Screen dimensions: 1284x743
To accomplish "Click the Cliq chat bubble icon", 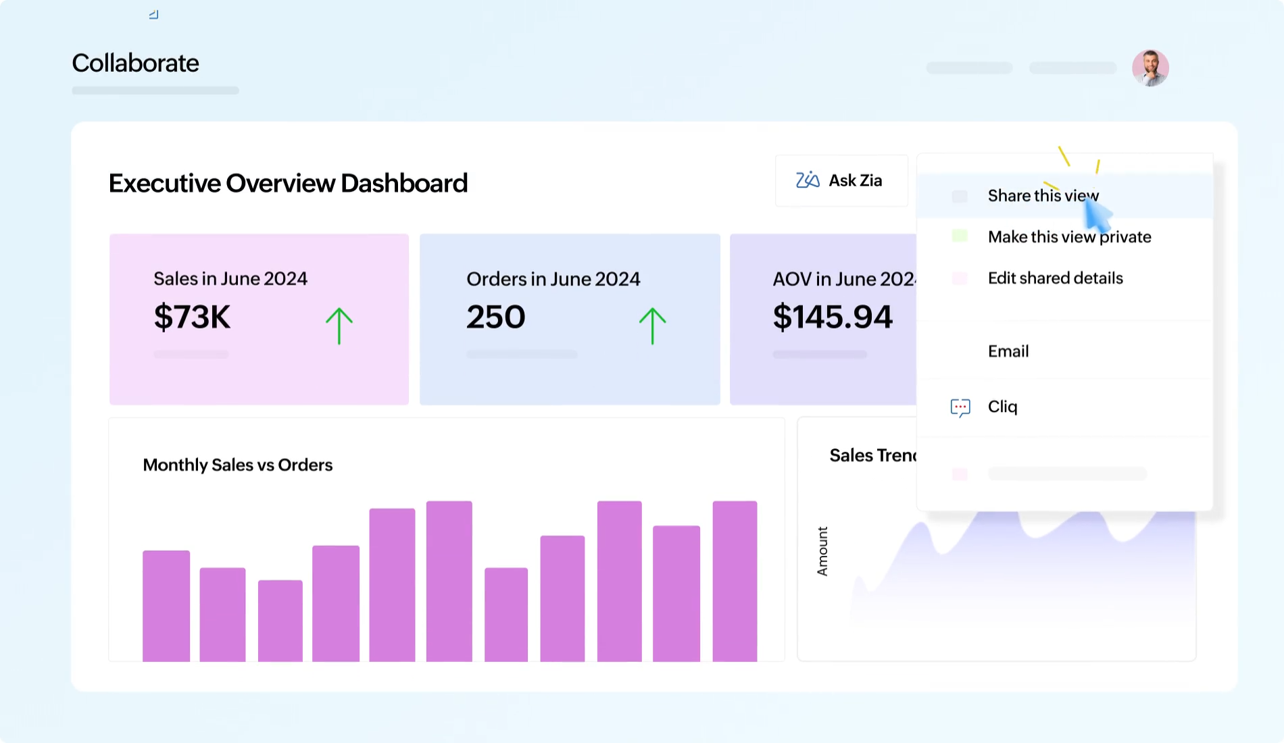I will point(960,407).
